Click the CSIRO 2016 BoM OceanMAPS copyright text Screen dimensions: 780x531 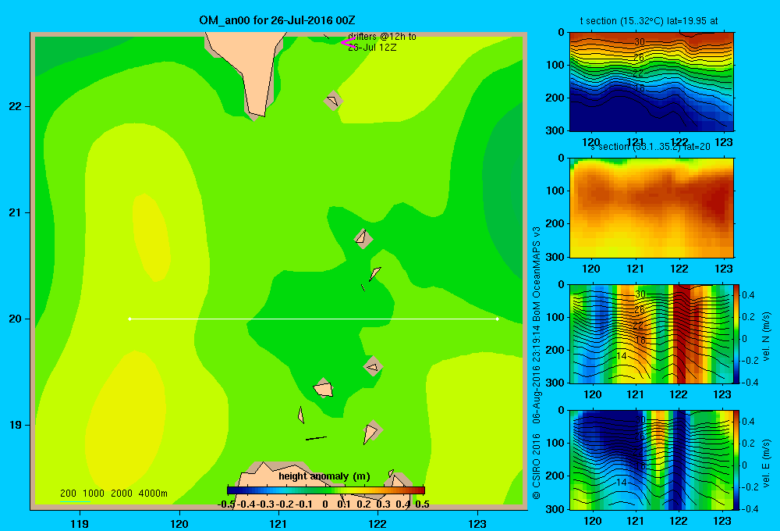(x=537, y=362)
